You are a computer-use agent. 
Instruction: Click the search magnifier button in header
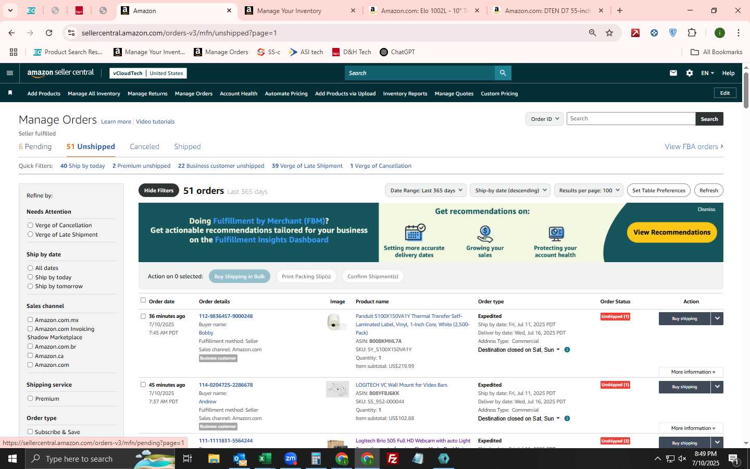(503, 73)
